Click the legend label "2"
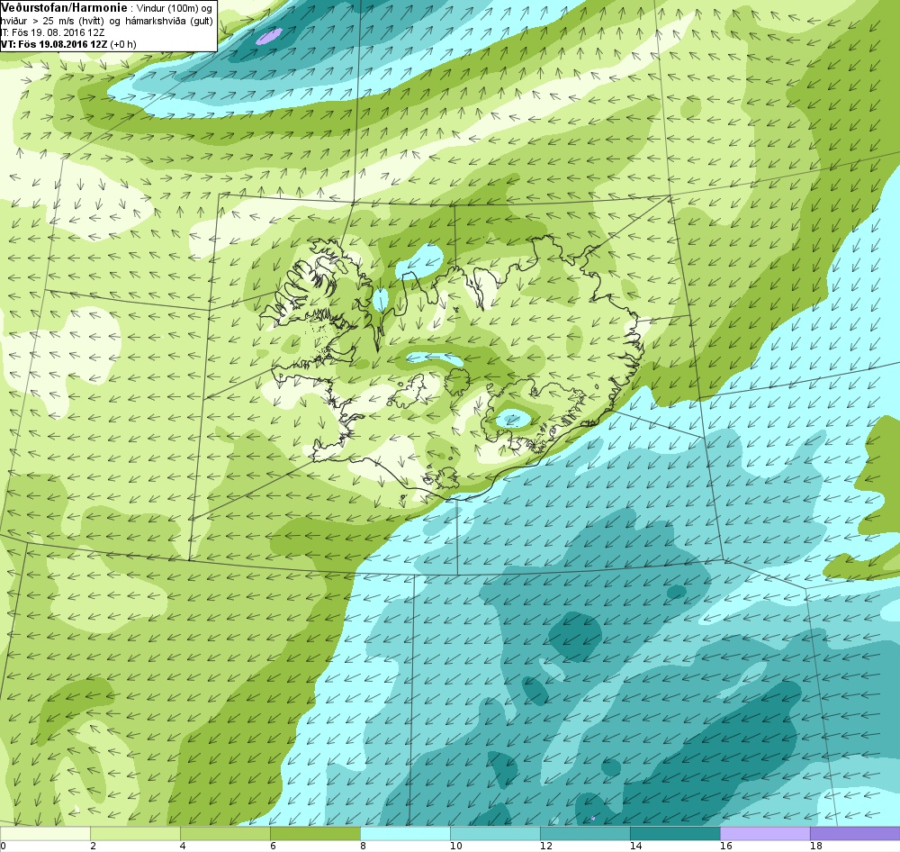 [93, 846]
